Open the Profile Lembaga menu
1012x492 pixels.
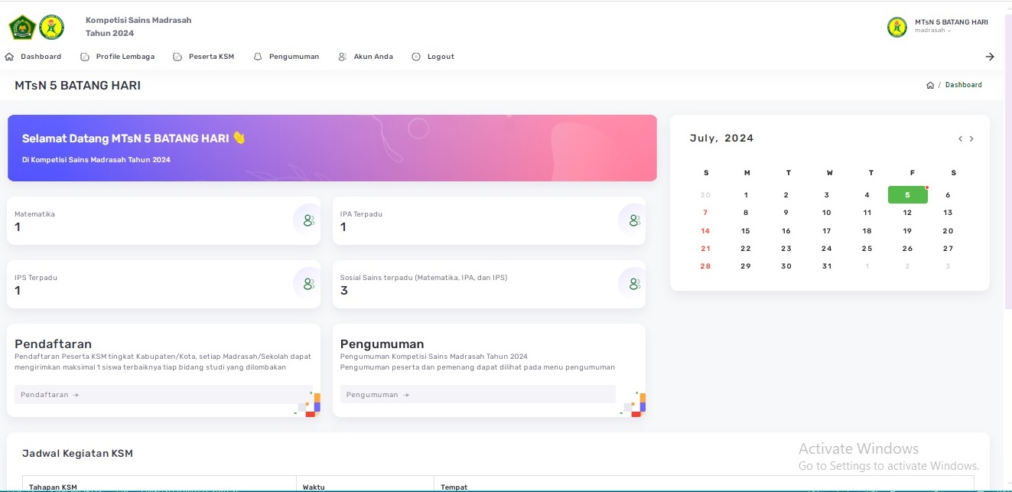click(118, 57)
